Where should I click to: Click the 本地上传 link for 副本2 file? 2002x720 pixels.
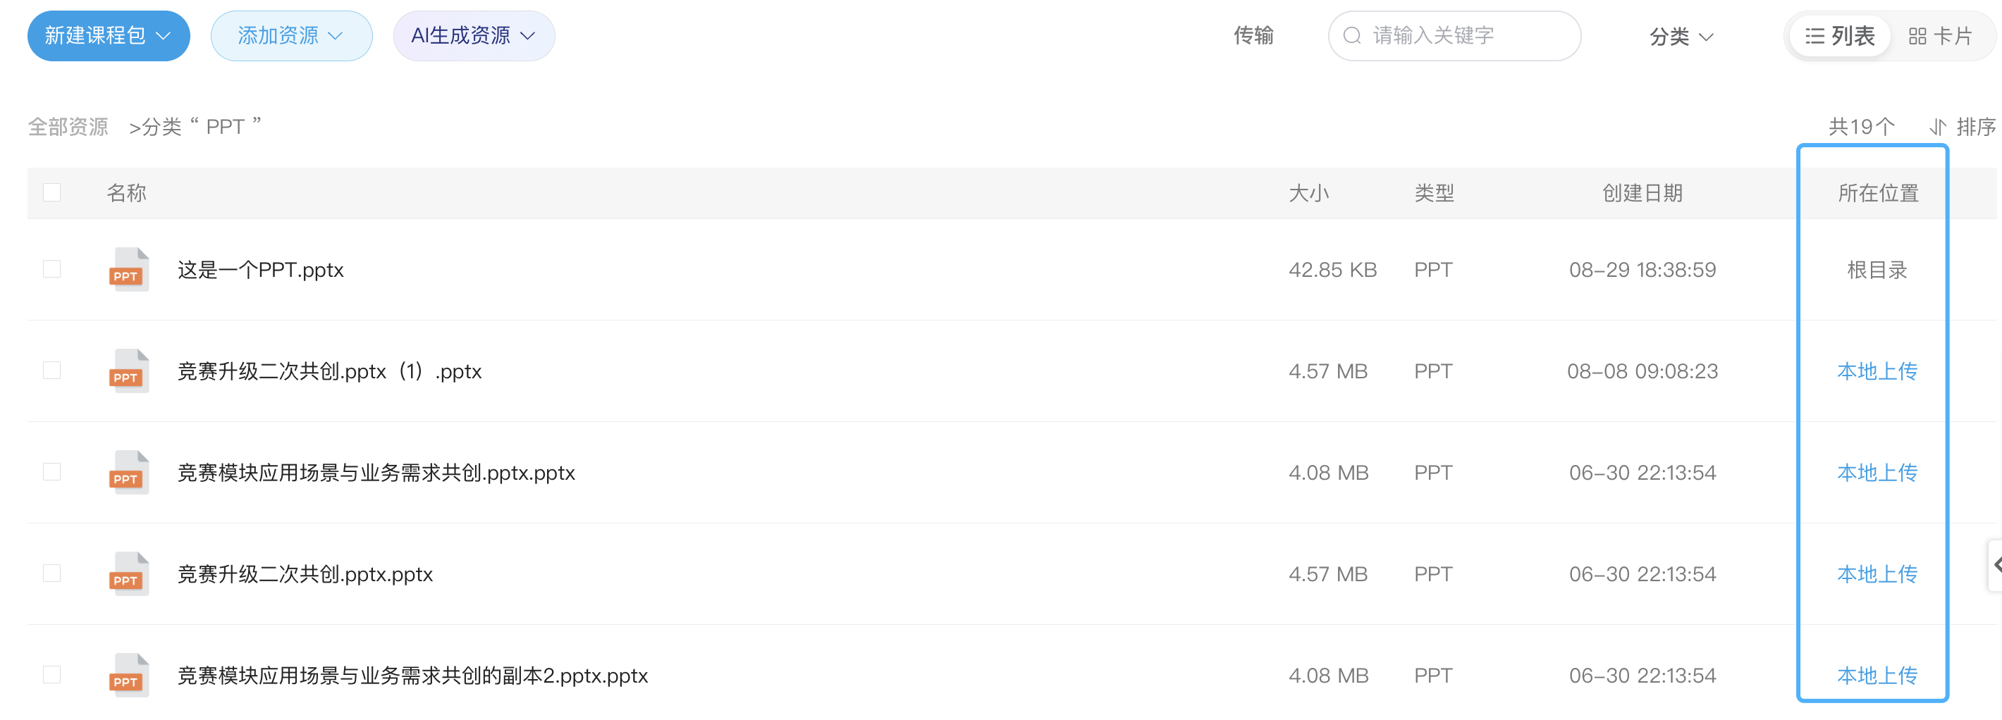click(1877, 675)
